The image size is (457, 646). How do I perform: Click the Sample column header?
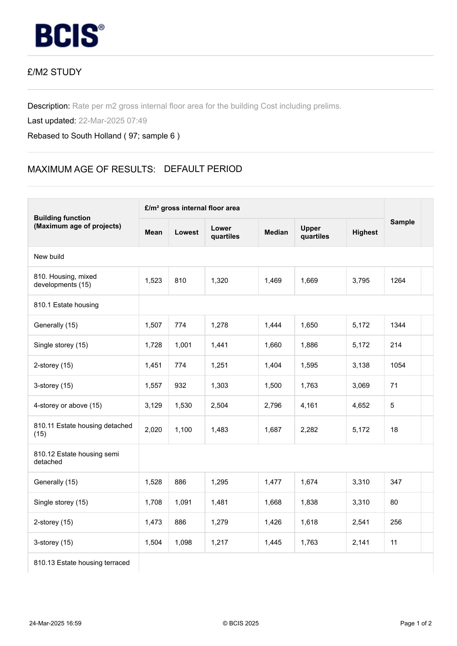(402, 222)
